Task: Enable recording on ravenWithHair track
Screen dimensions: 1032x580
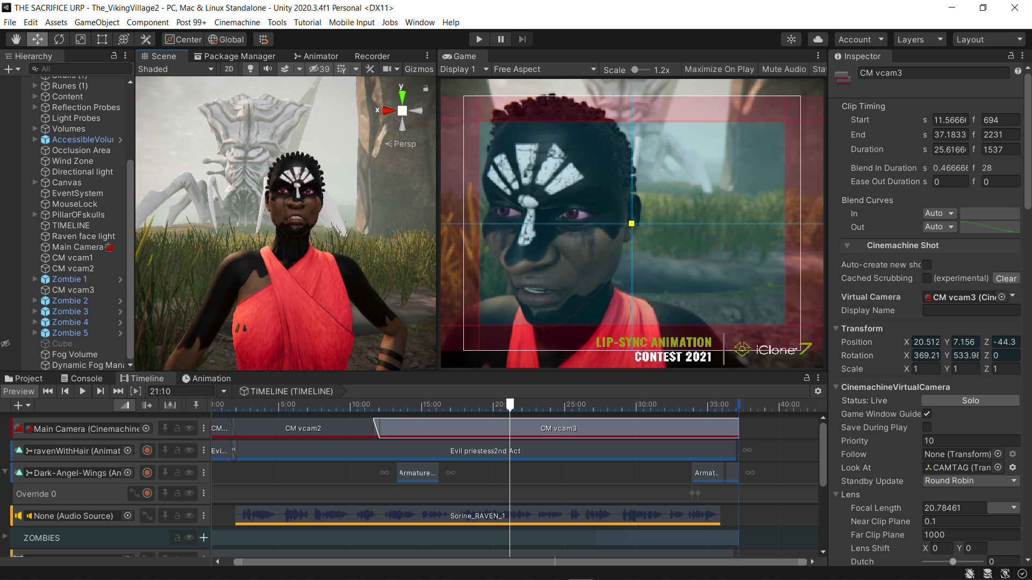Action: (147, 450)
